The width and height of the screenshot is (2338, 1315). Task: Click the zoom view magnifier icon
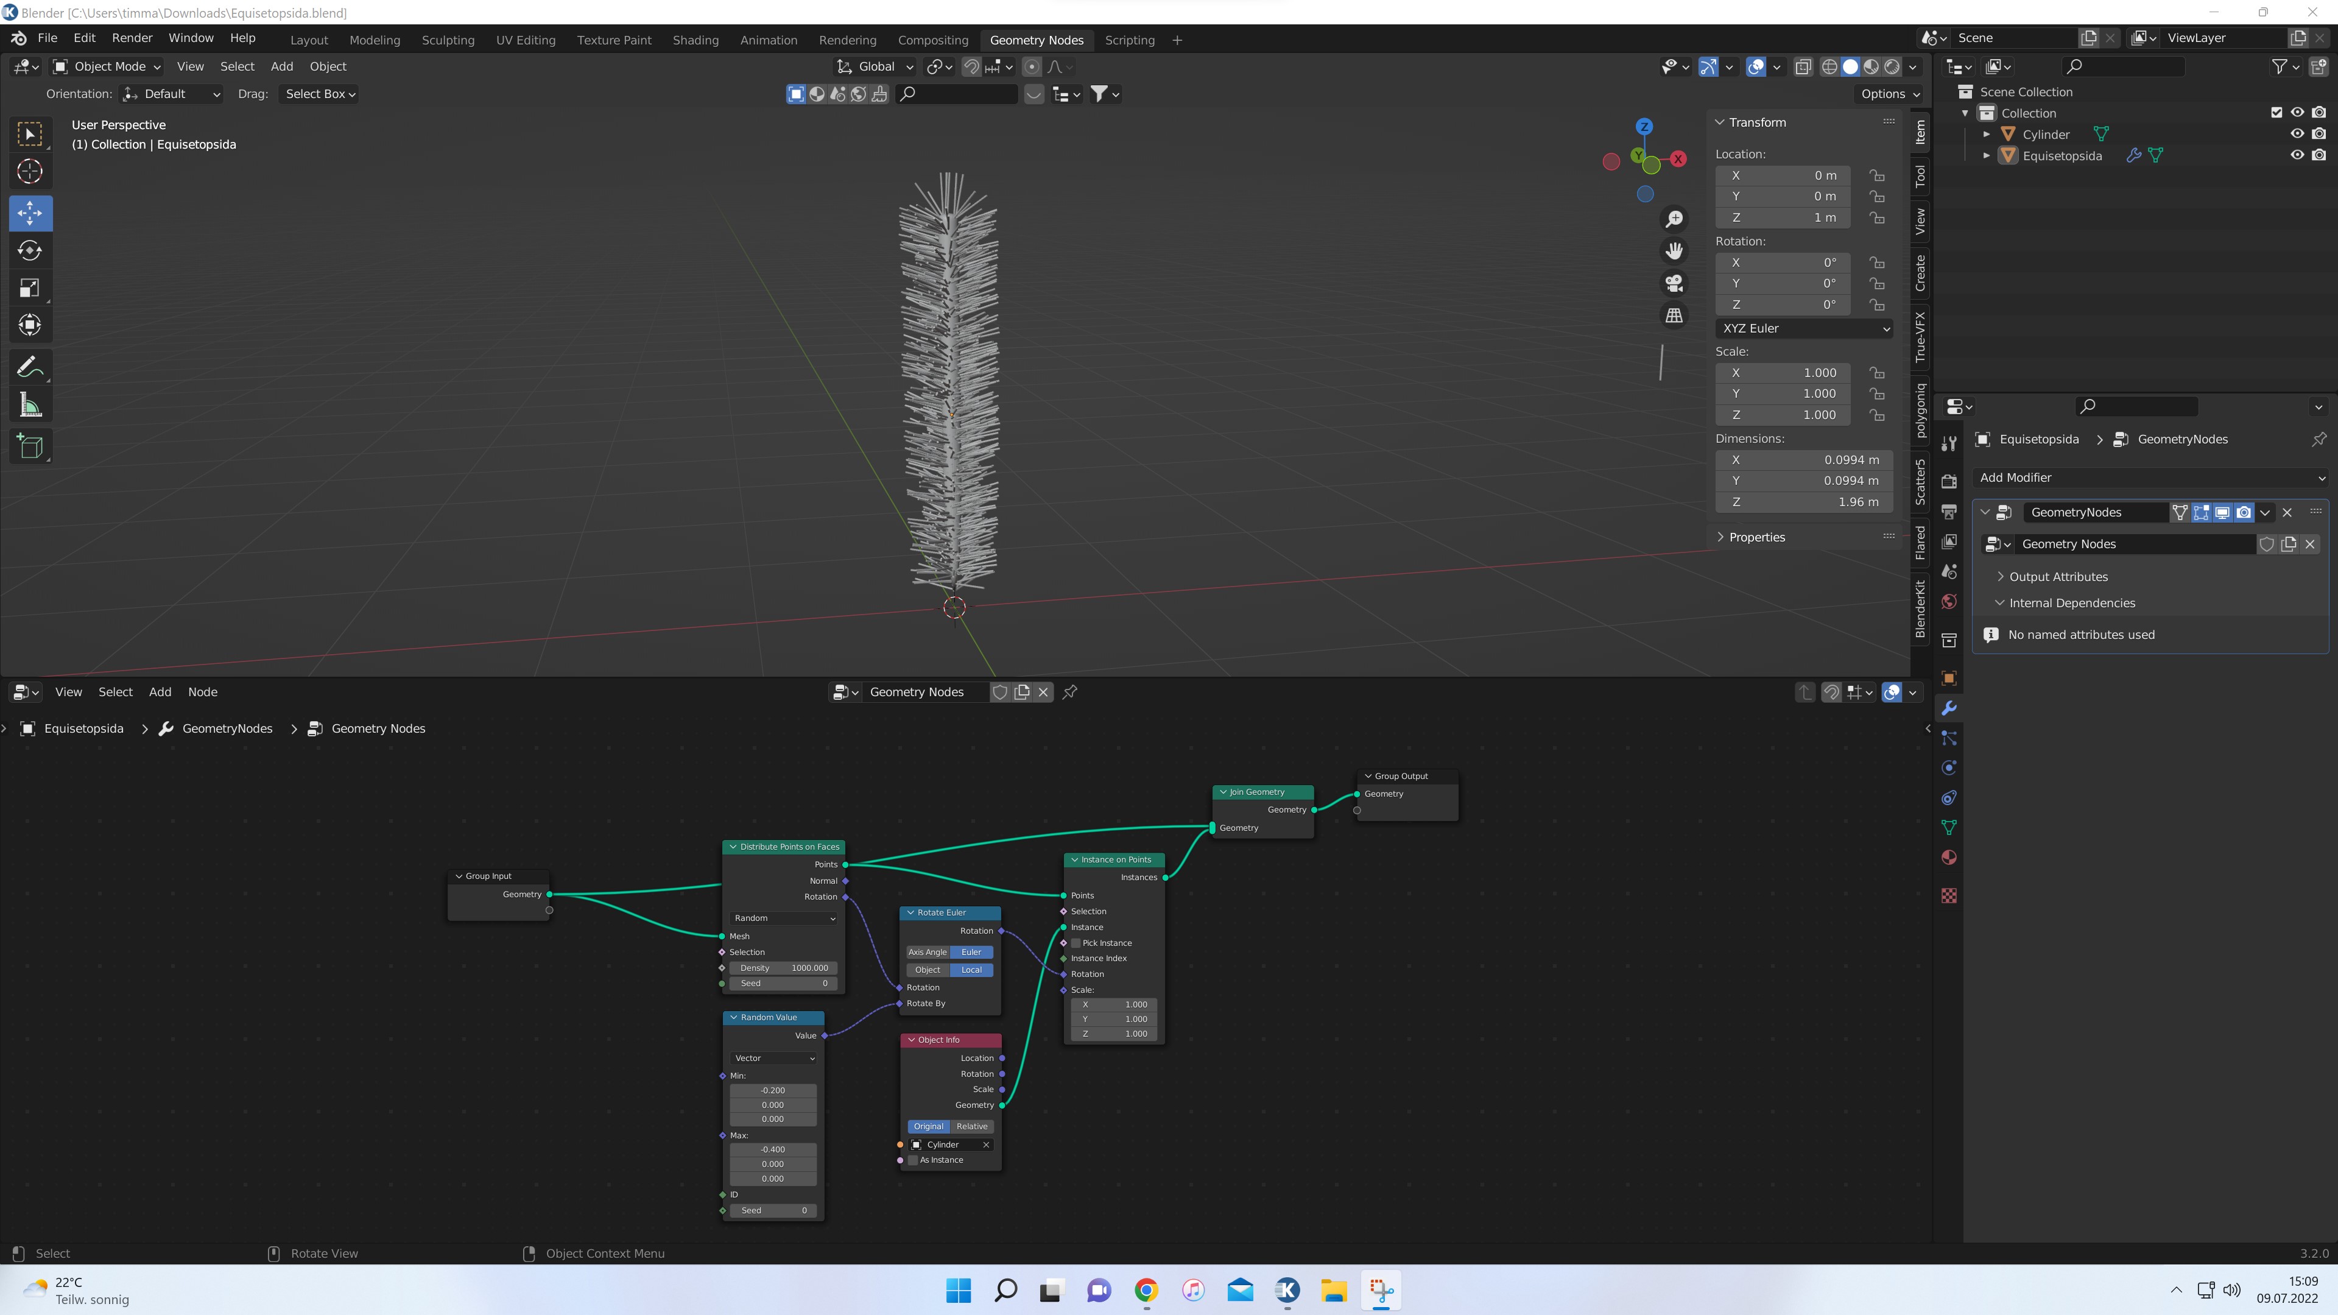click(x=1674, y=219)
